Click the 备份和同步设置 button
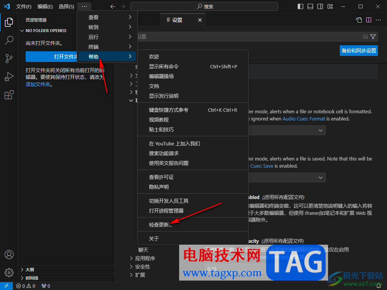387x290 pixels. pos(359,51)
